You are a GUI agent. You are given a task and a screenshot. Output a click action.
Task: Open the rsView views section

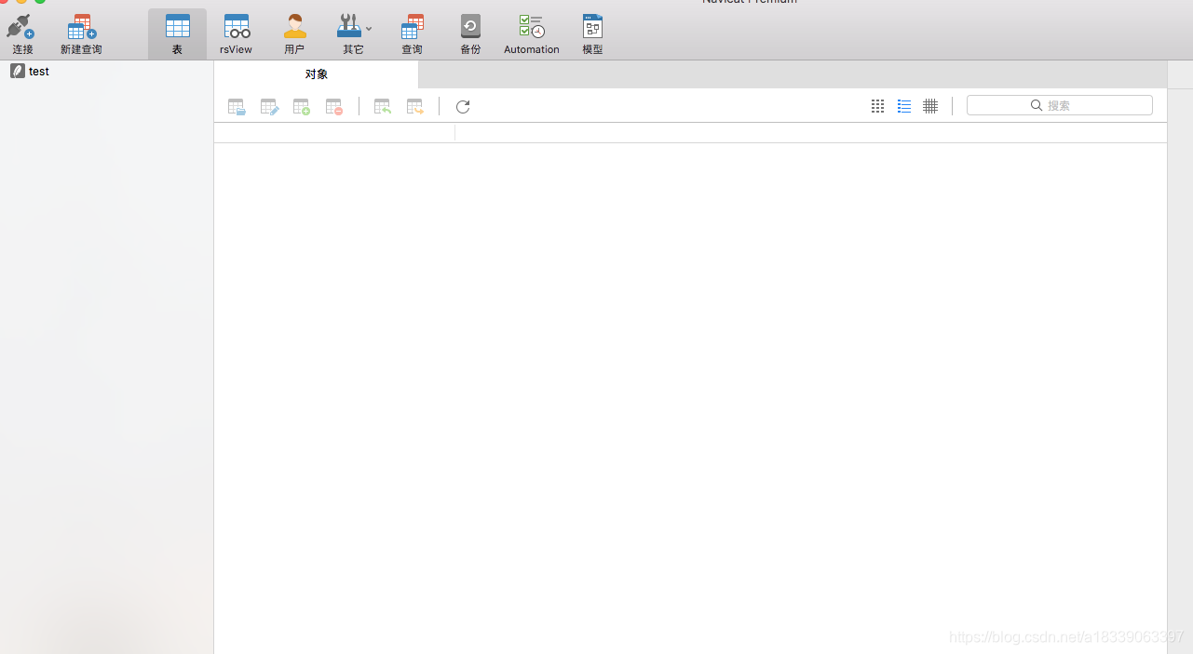[236, 33]
